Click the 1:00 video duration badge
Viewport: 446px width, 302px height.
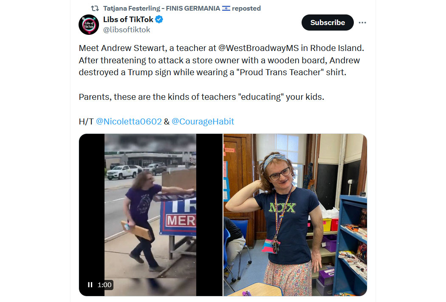104,285
